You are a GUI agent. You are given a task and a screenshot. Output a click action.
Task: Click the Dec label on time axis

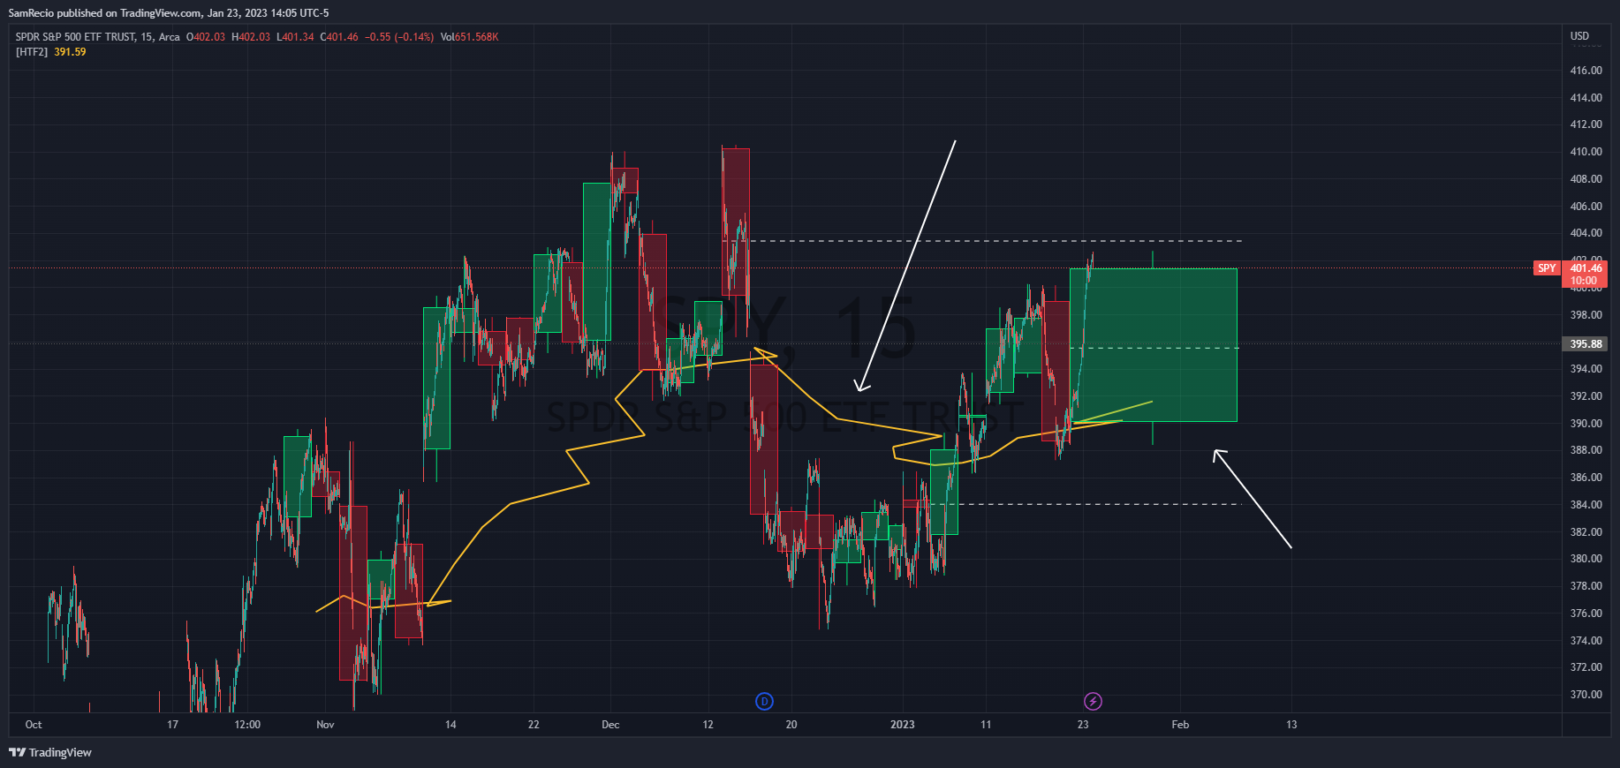click(610, 725)
